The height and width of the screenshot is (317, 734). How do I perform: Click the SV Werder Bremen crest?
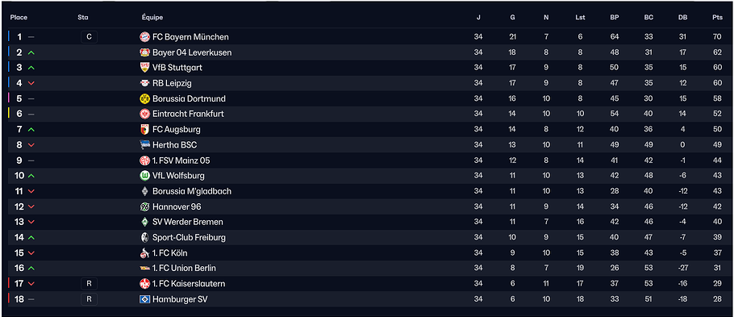144,222
